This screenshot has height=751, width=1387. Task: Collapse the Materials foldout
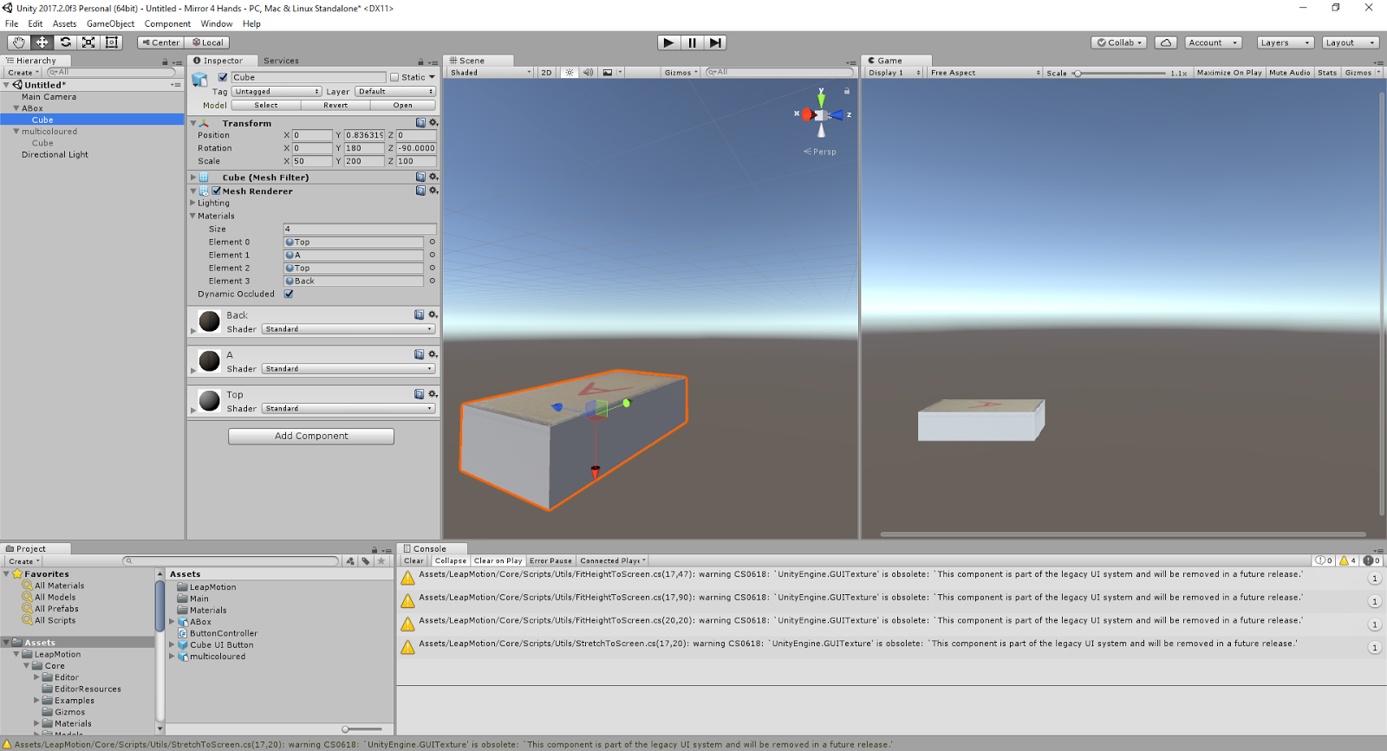click(193, 216)
